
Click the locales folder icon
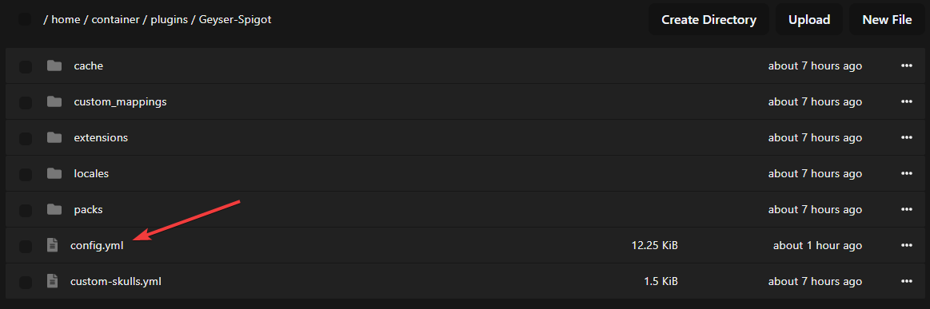click(x=54, y=173)
